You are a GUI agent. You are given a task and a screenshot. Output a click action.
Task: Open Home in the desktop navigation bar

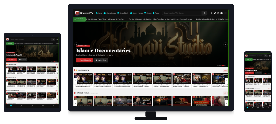tap(99, 13)
